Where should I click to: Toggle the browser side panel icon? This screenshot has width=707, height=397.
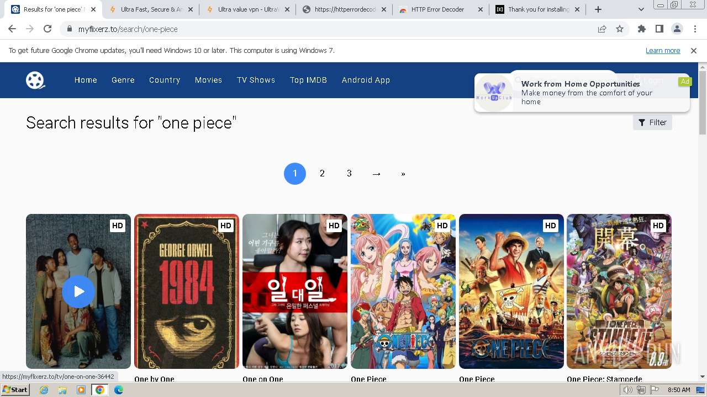[659, 29]
